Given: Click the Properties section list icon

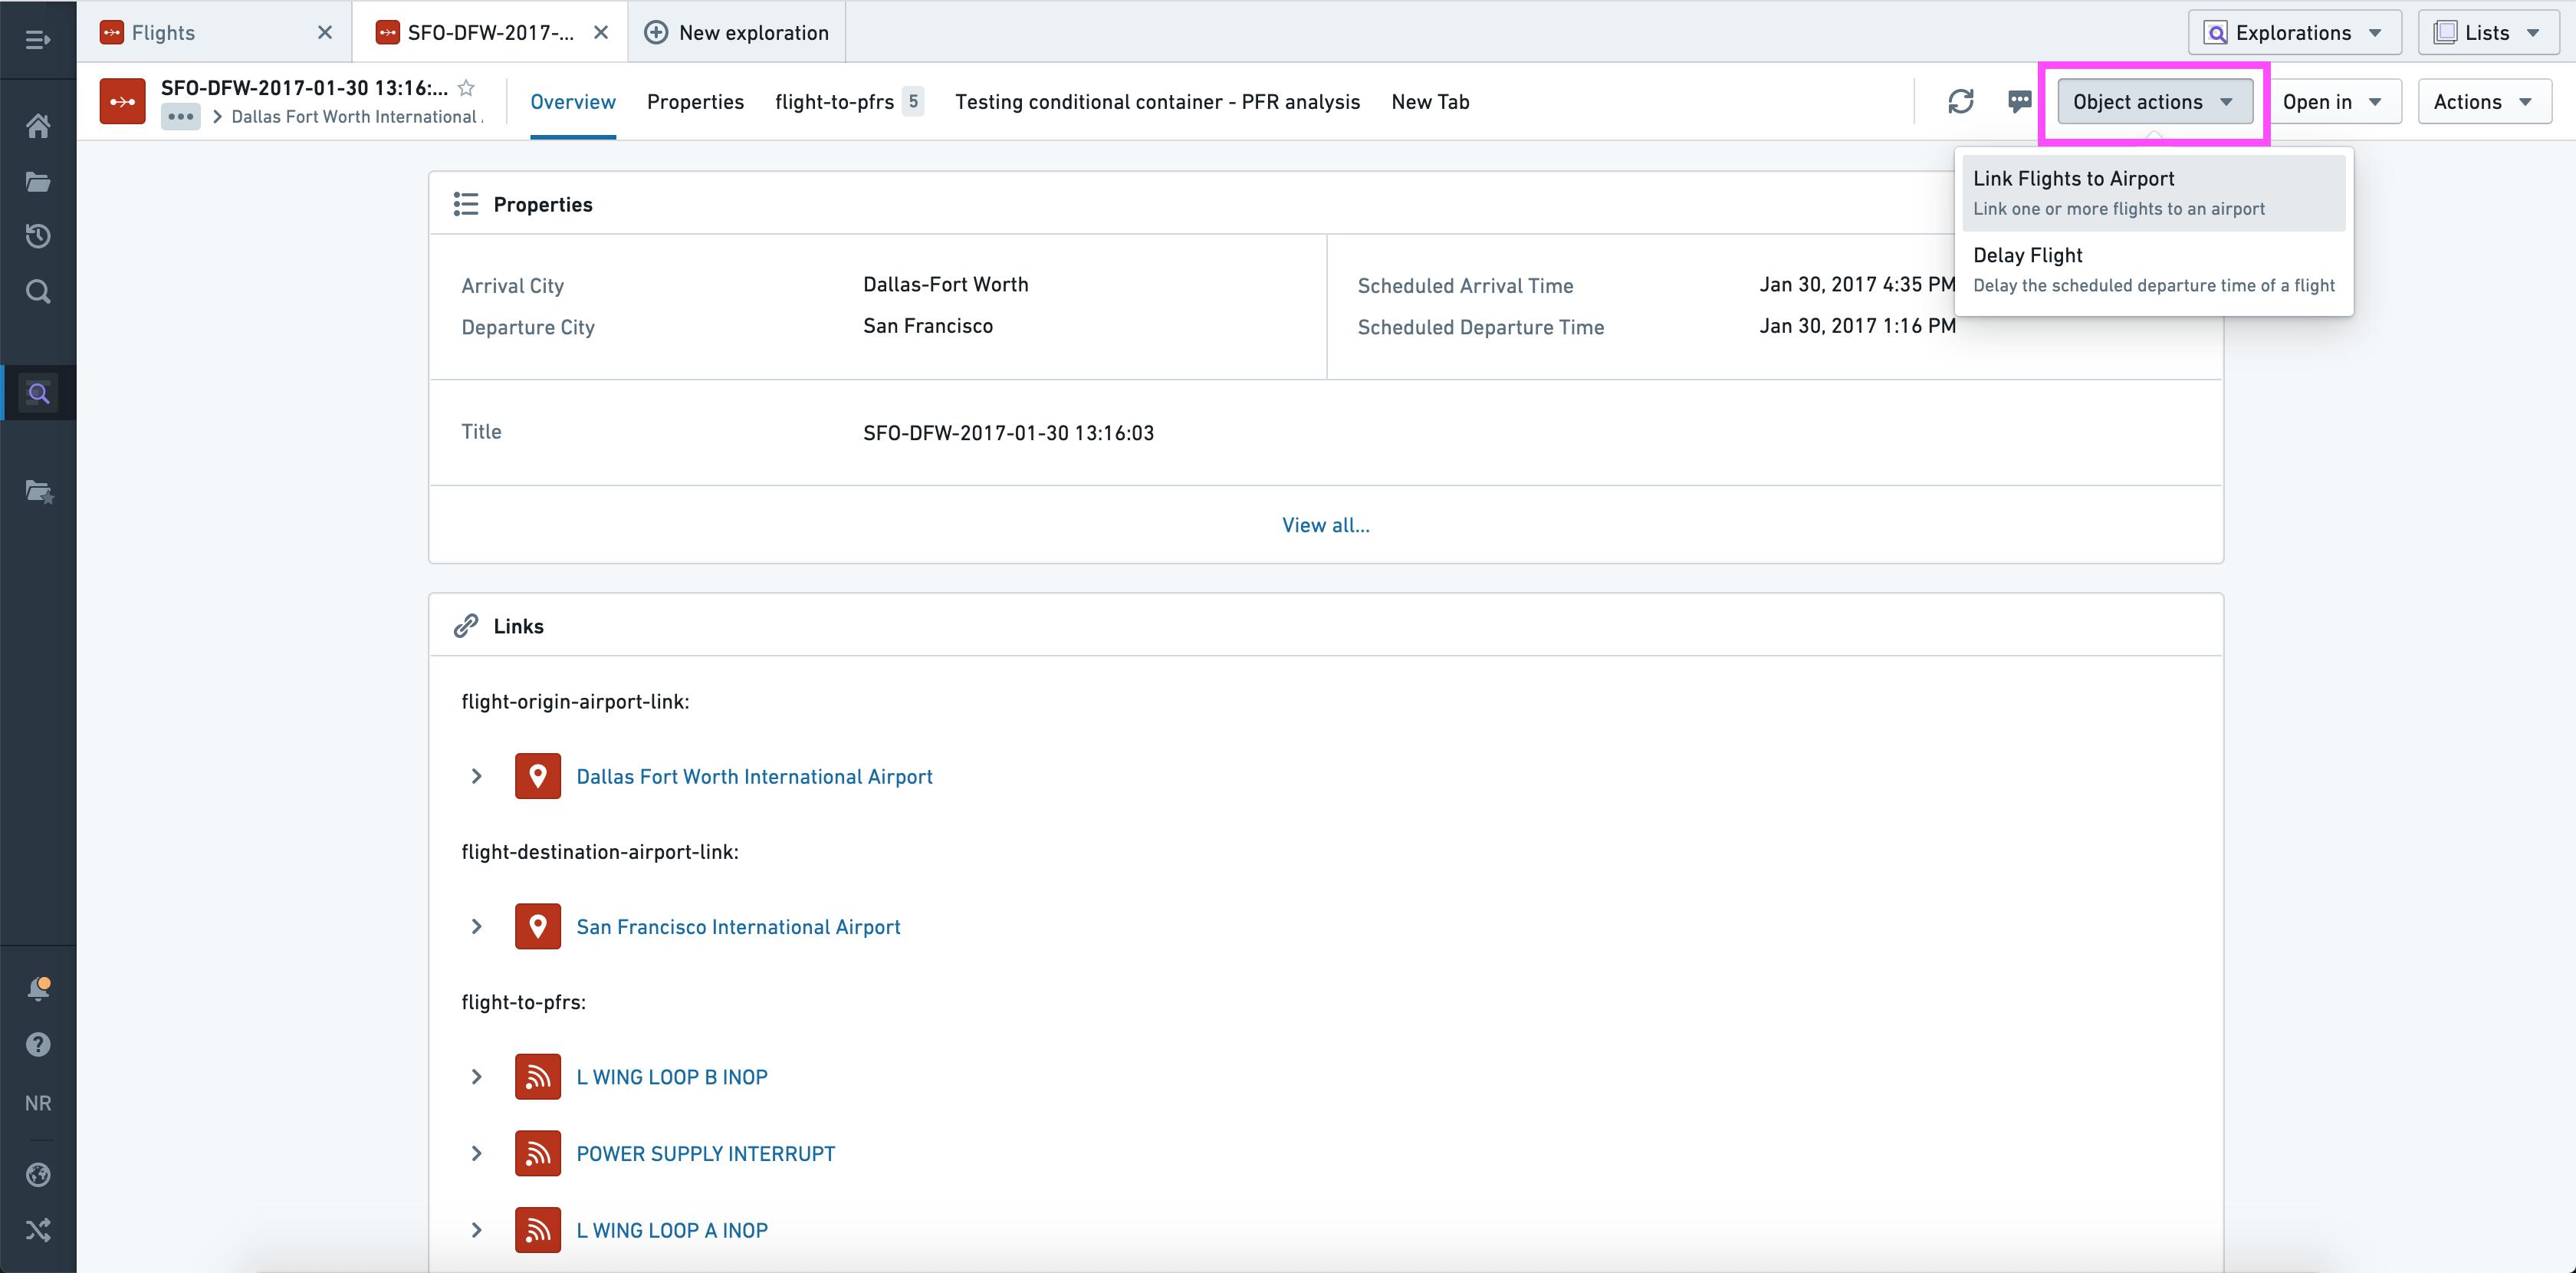Looking at the screenshot, I should coord(465,204).
